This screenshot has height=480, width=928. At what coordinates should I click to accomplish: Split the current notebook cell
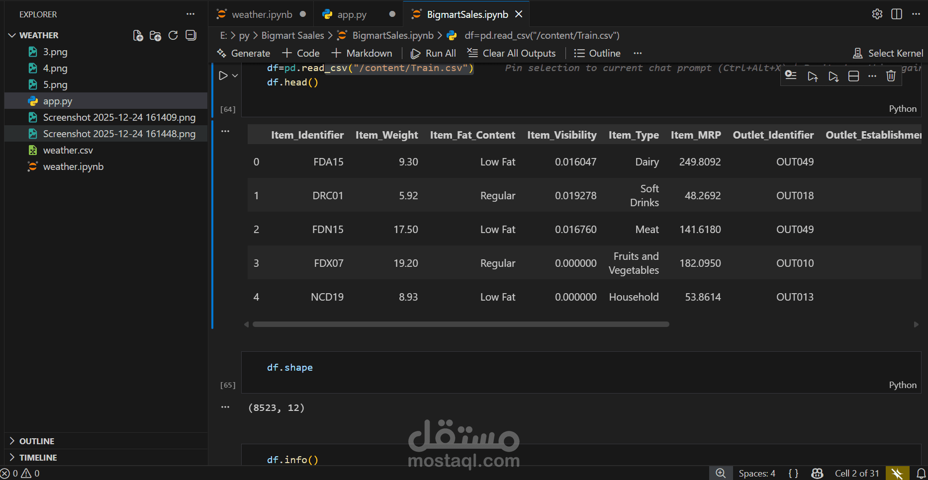853,76
